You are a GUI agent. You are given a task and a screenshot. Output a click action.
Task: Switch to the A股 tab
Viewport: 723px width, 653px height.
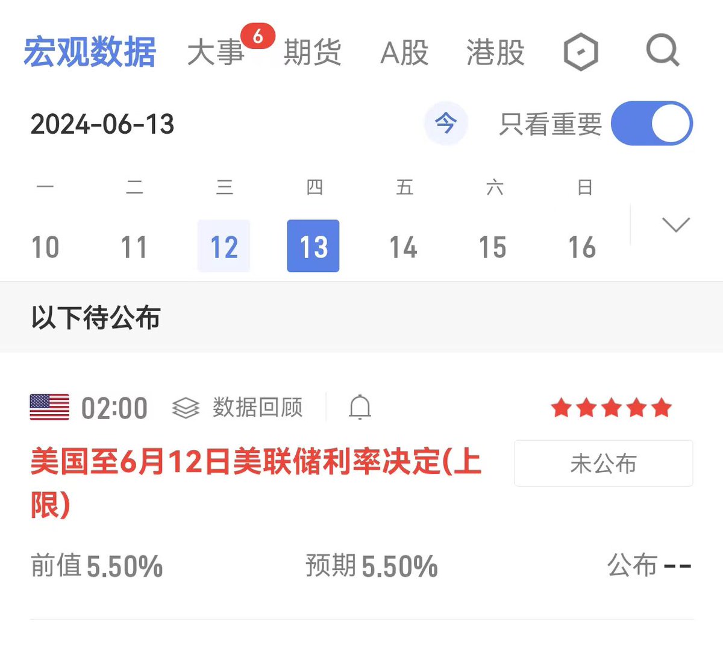click(x=404, y=52)
